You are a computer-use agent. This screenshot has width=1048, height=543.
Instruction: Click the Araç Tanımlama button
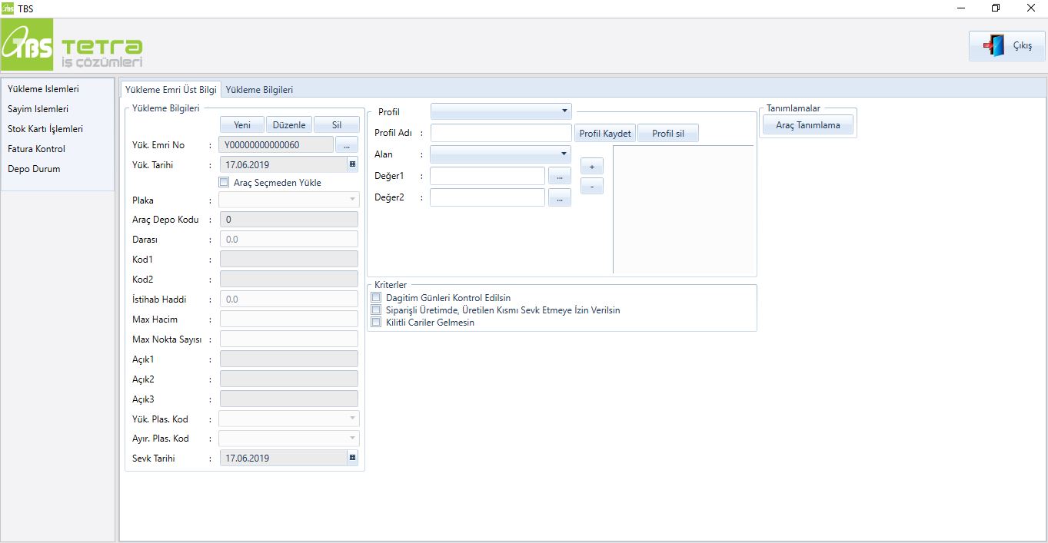pyautogui.click(x=807, y=125)
